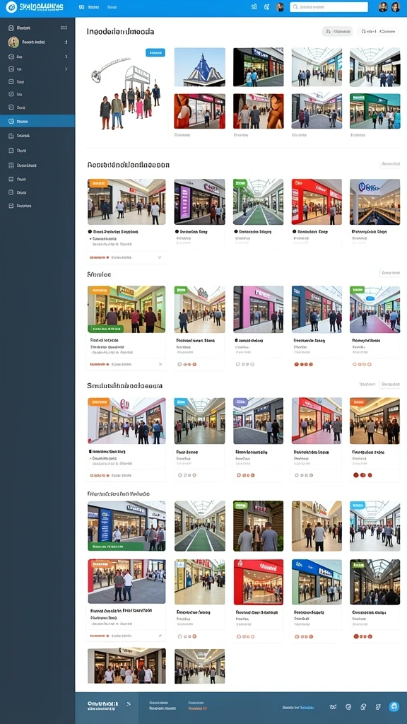The height and width of the screenshot is (724, 407).
Task: Click the round blue chat icon in footer
Action: click(394, 706)
